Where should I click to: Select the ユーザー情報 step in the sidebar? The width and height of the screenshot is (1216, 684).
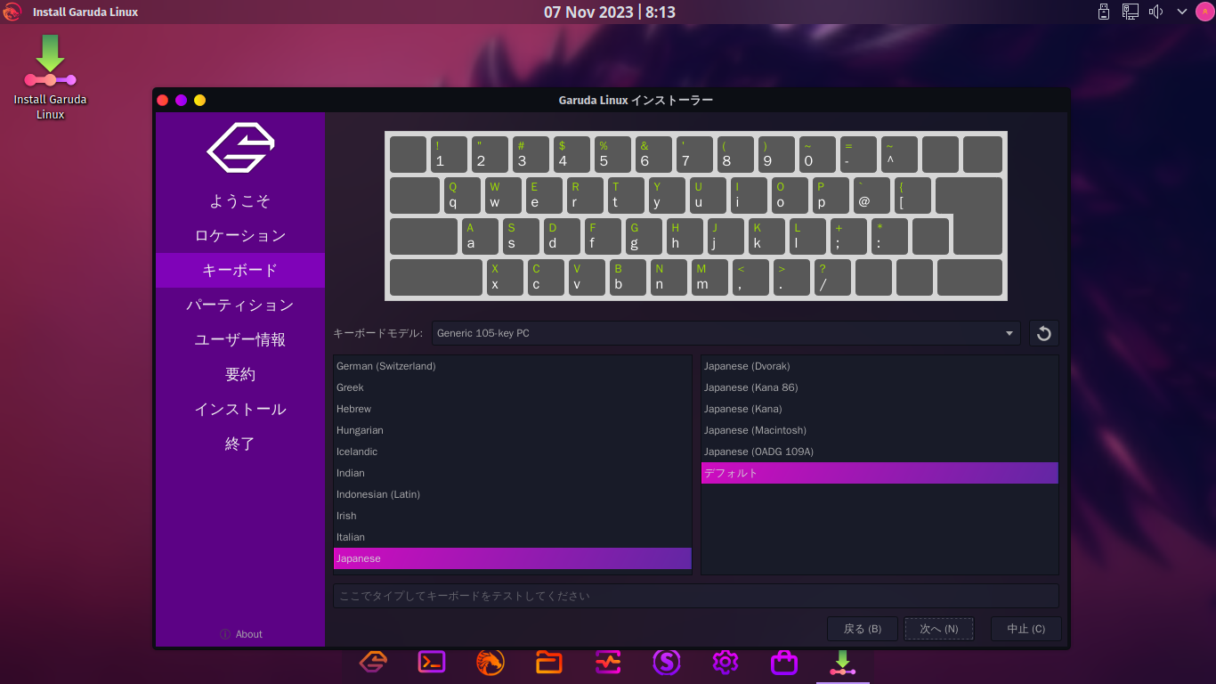[240, 340]
